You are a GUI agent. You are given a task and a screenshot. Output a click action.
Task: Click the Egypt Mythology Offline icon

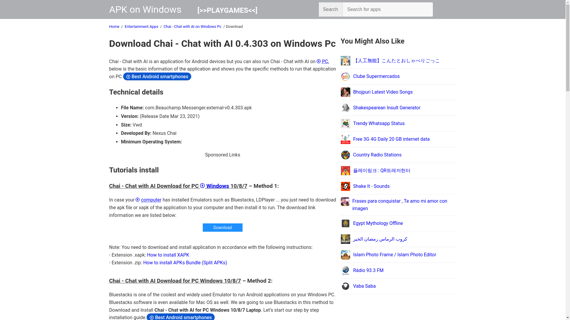click(345, 223)
